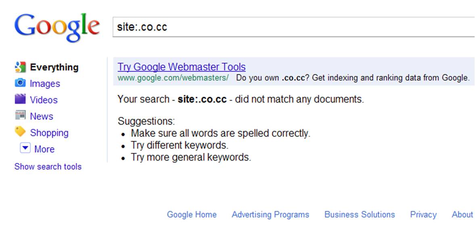Switch to Shopping results

49,133
